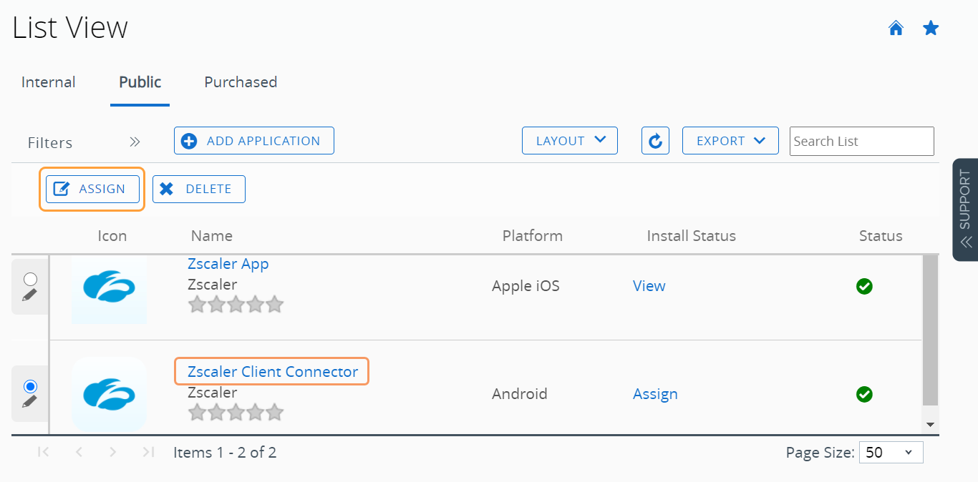Open the Zscaler Client Connector link
978x482 pixels.
point(273,372)
